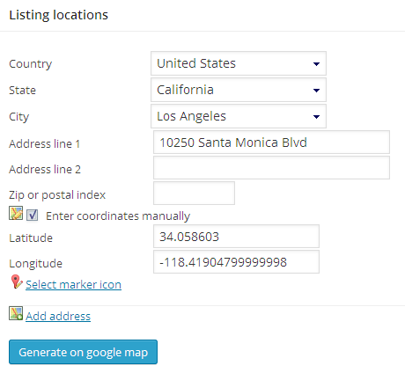The height and width of the screenshot is (373, 405).
Task: Focus the Longitude field
Action: [x=236, y=262]
